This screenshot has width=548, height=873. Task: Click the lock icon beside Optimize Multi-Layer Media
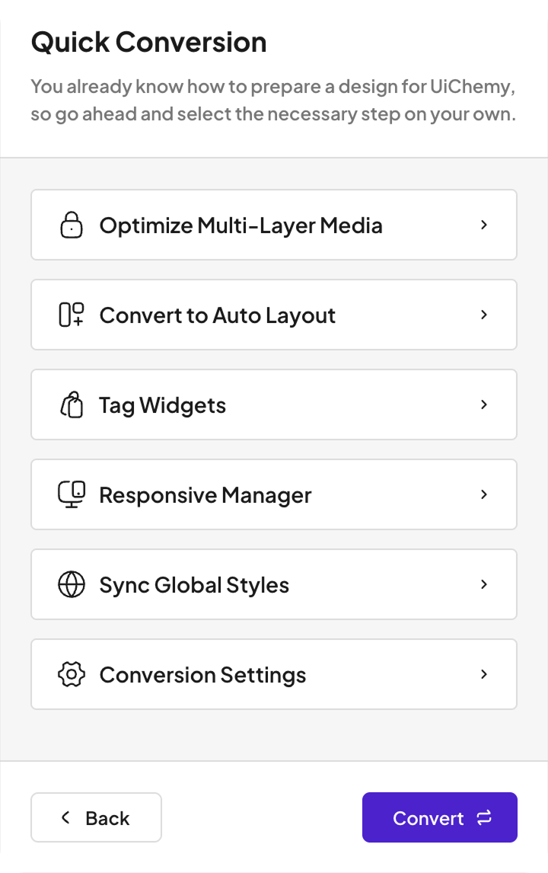(x=72, y=225)
